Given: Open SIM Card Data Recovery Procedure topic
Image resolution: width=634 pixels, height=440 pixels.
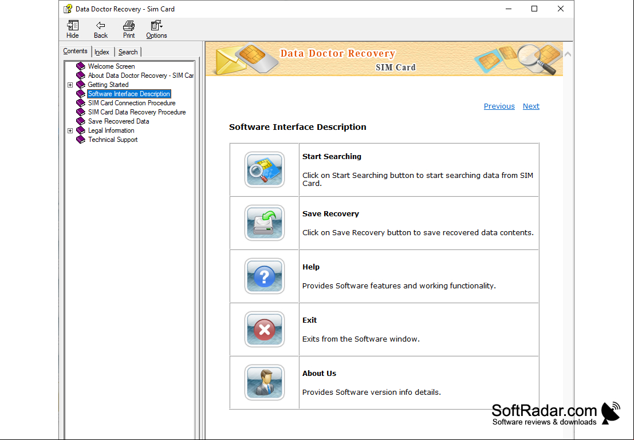Looking at the screenshot, I should click(x=137, y=112).
